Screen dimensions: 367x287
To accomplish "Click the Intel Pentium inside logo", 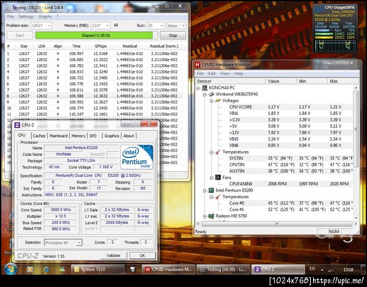I will [x=136, y=157].
